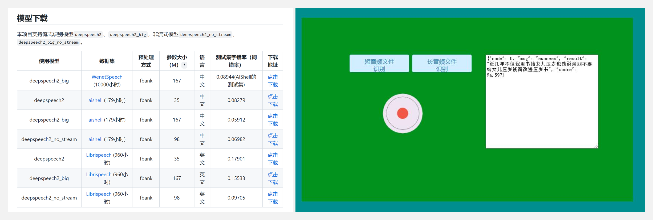Click the 模型下载 heading
Viewport: 653px width, 220px height.
click(32, 18)
